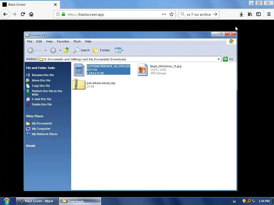Click Move this file

coord(41,80)
